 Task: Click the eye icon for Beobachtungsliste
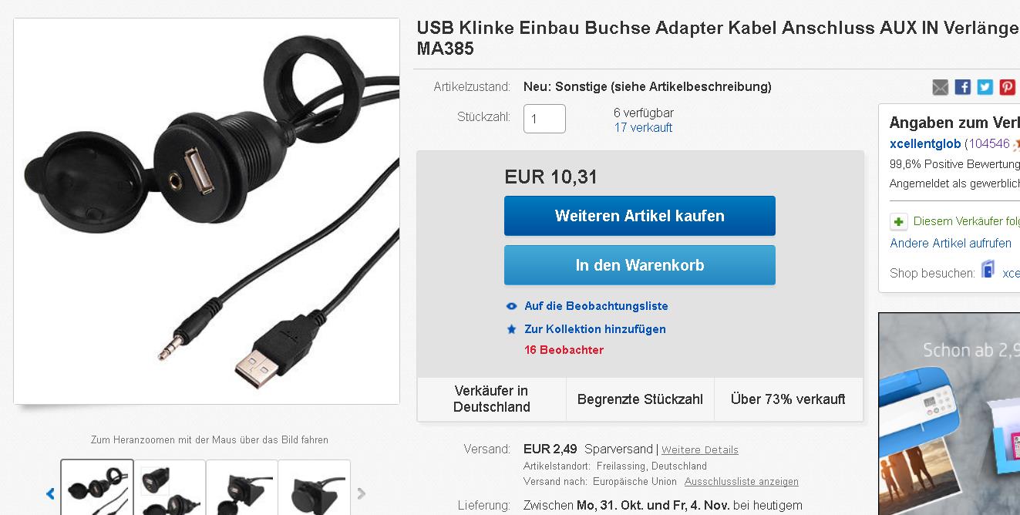pos(511,306)
